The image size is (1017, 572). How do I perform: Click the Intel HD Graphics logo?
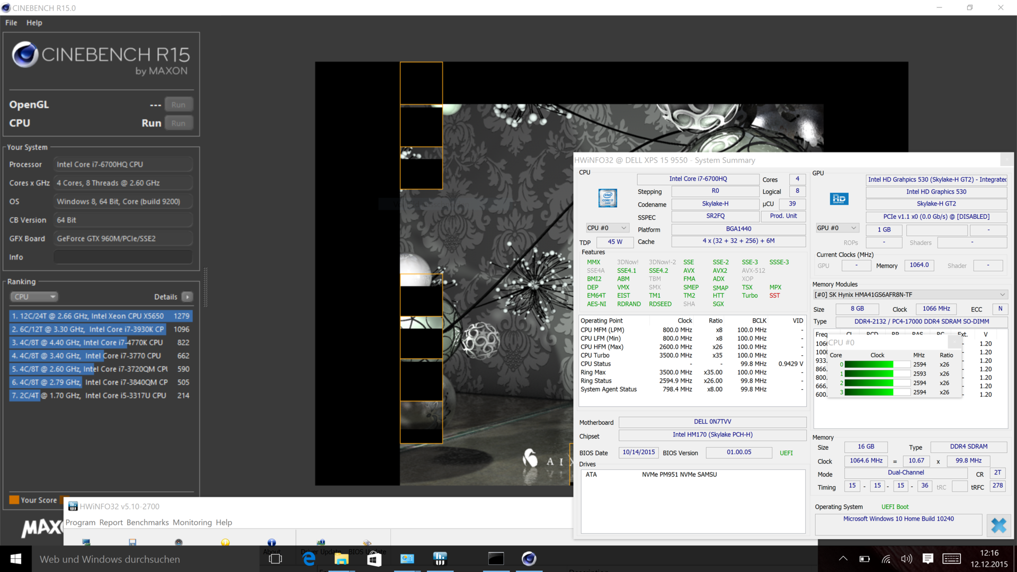point(838,199)
